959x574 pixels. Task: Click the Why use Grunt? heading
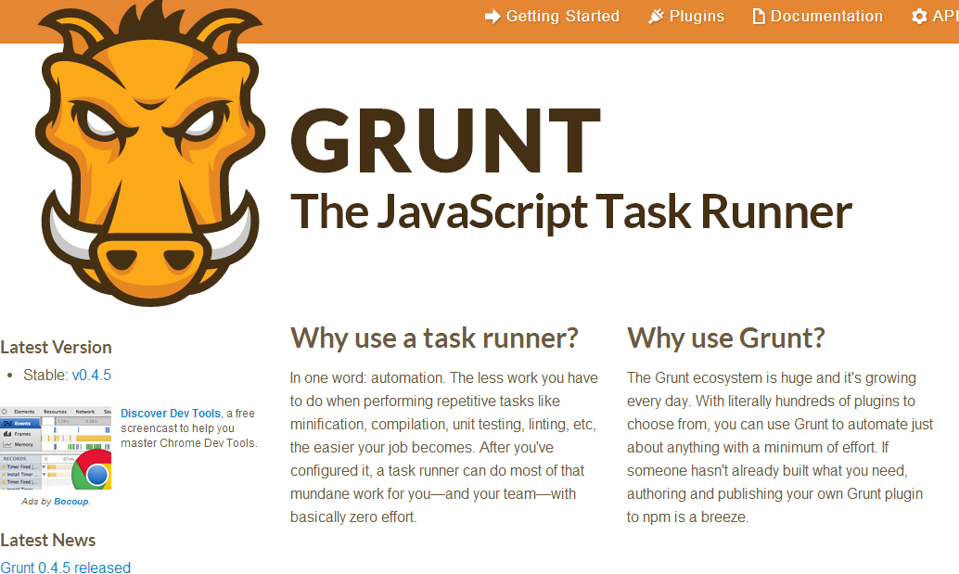[726, 338]
